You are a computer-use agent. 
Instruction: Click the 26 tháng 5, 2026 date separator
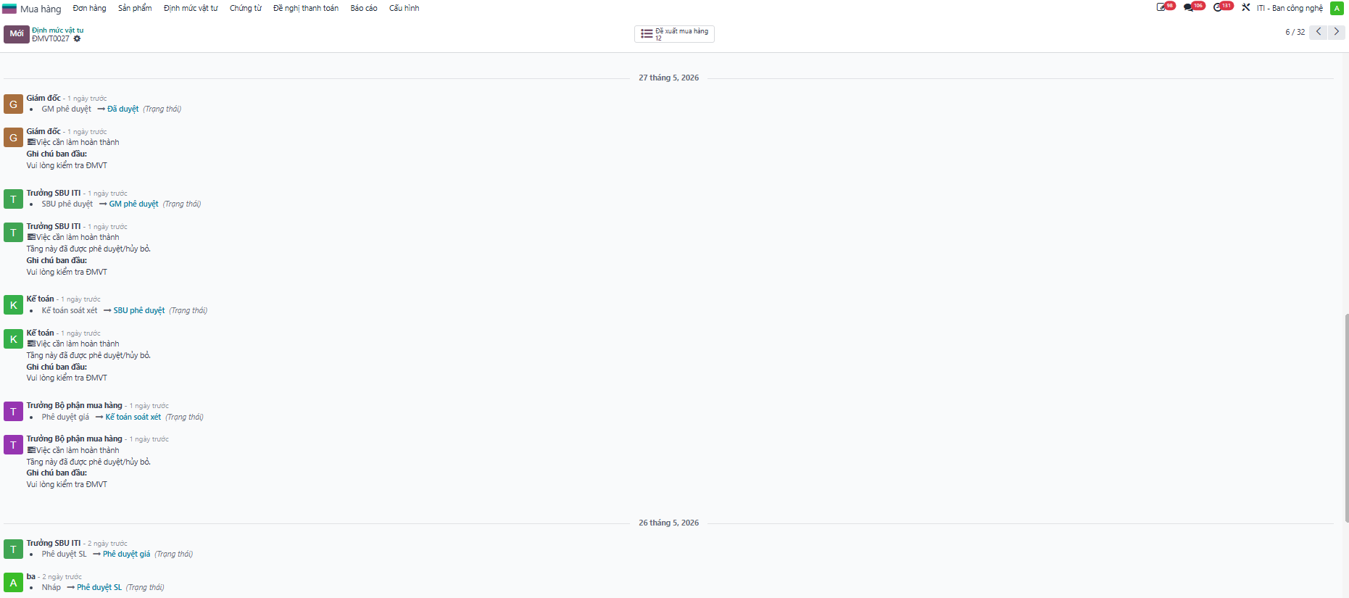pyautogui.click(x=669, y=523)
